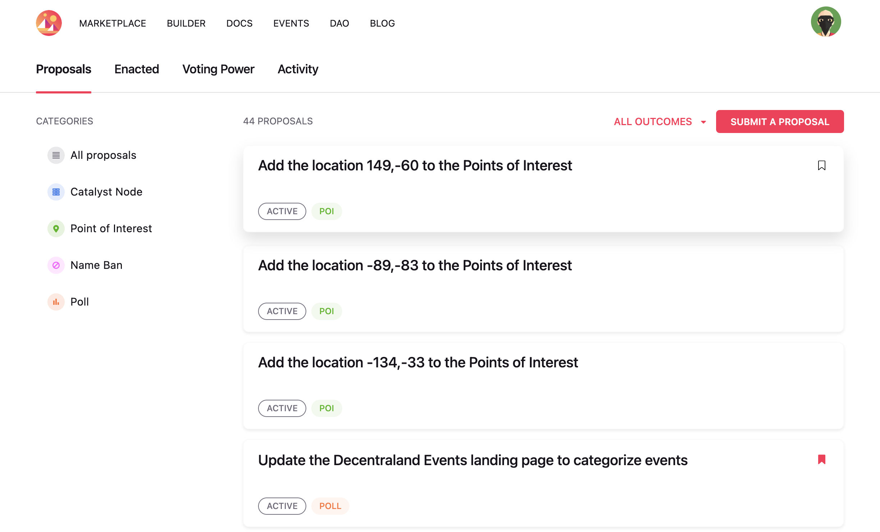Click the Decentraland logo icon
The height and width of the screenshot is (532, 880).
point(49,23)
